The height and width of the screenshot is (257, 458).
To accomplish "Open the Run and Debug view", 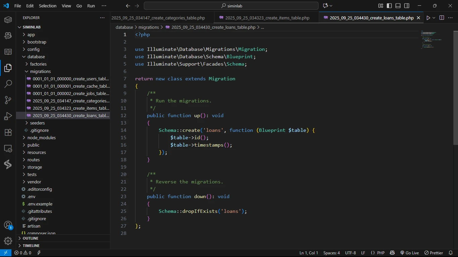I will click(8, 116).
